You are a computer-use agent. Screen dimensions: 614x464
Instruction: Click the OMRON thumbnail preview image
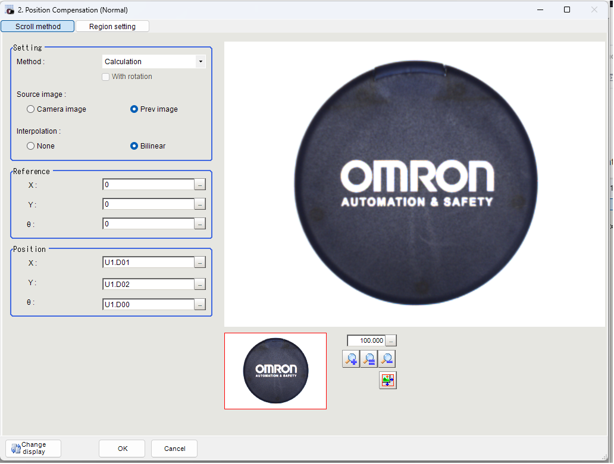click(x=275, y=371)
